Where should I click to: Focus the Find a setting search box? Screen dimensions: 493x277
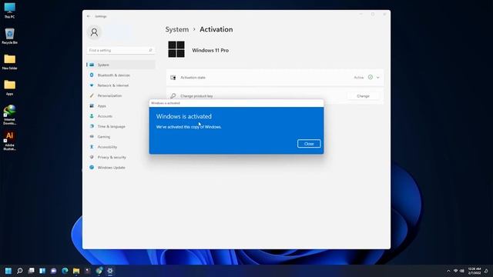click(x=120, y=50)
